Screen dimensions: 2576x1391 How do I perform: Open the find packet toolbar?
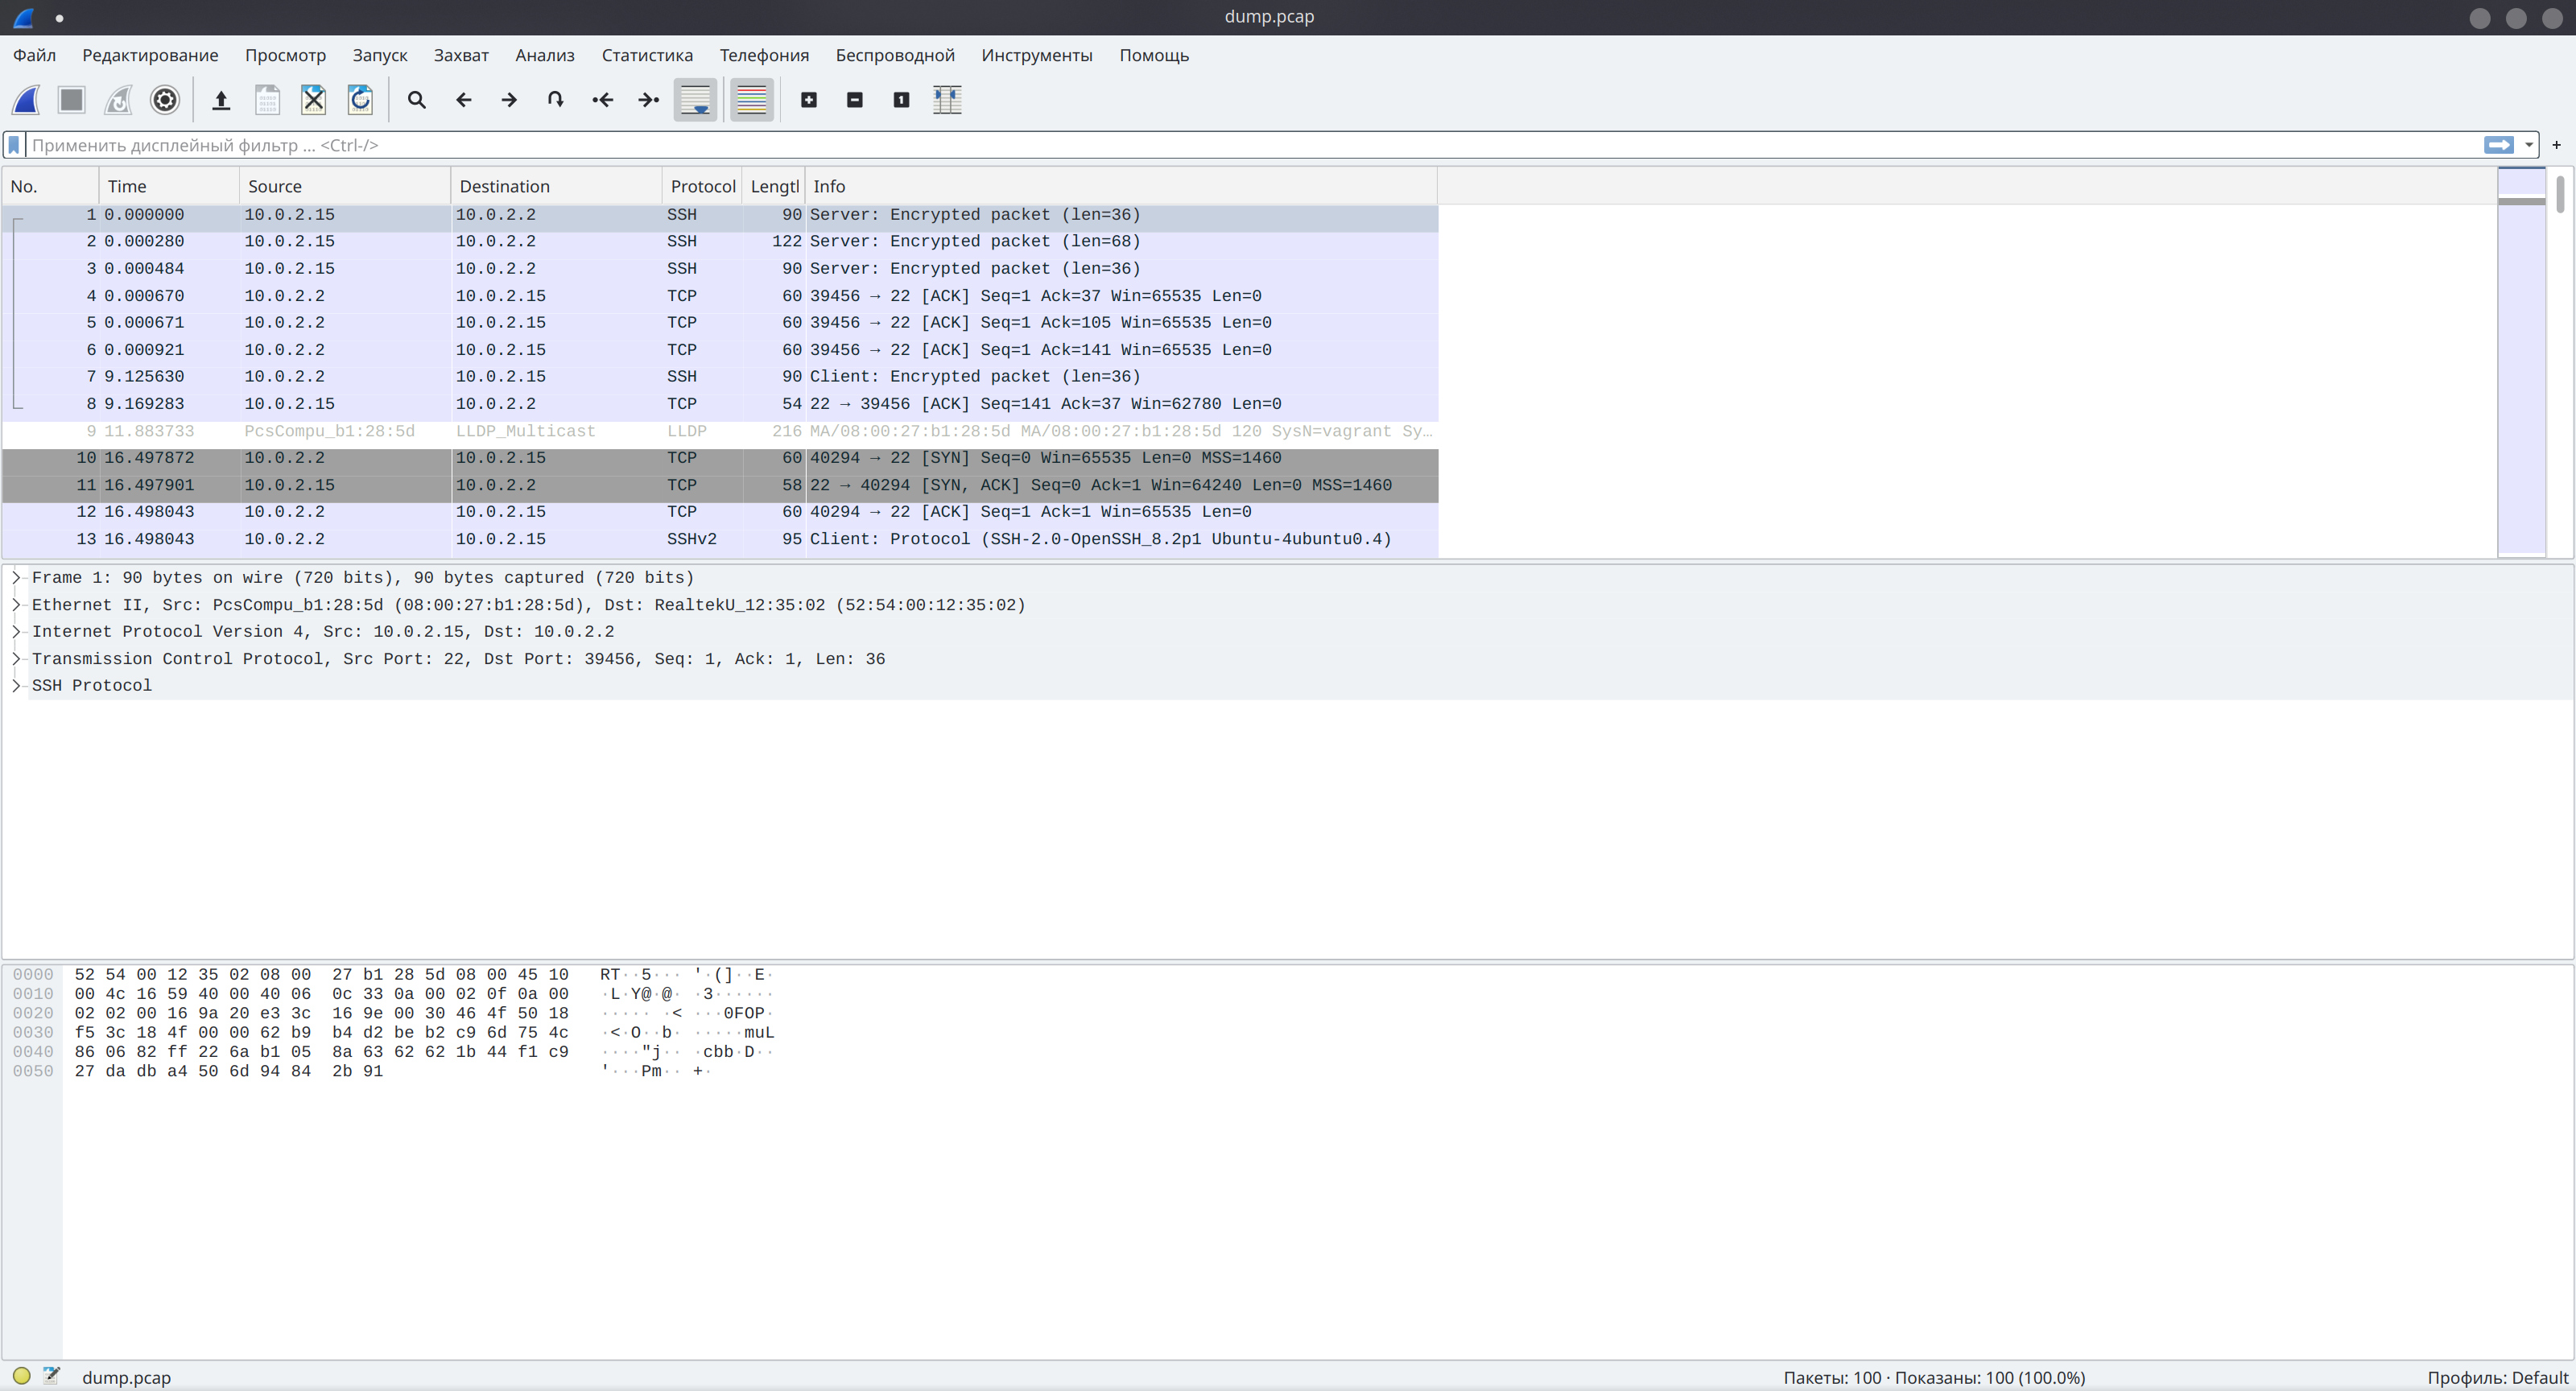coord(417,100)
